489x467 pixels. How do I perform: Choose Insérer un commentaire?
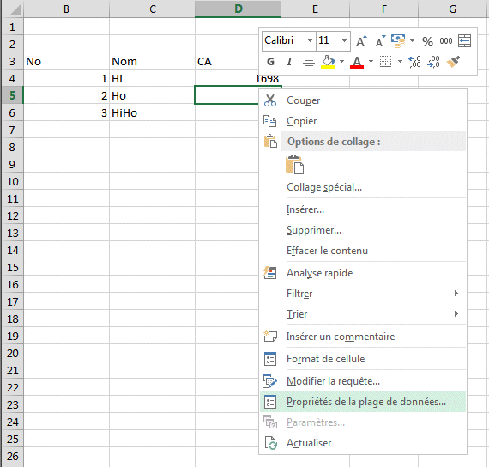(x=363, y=337)
